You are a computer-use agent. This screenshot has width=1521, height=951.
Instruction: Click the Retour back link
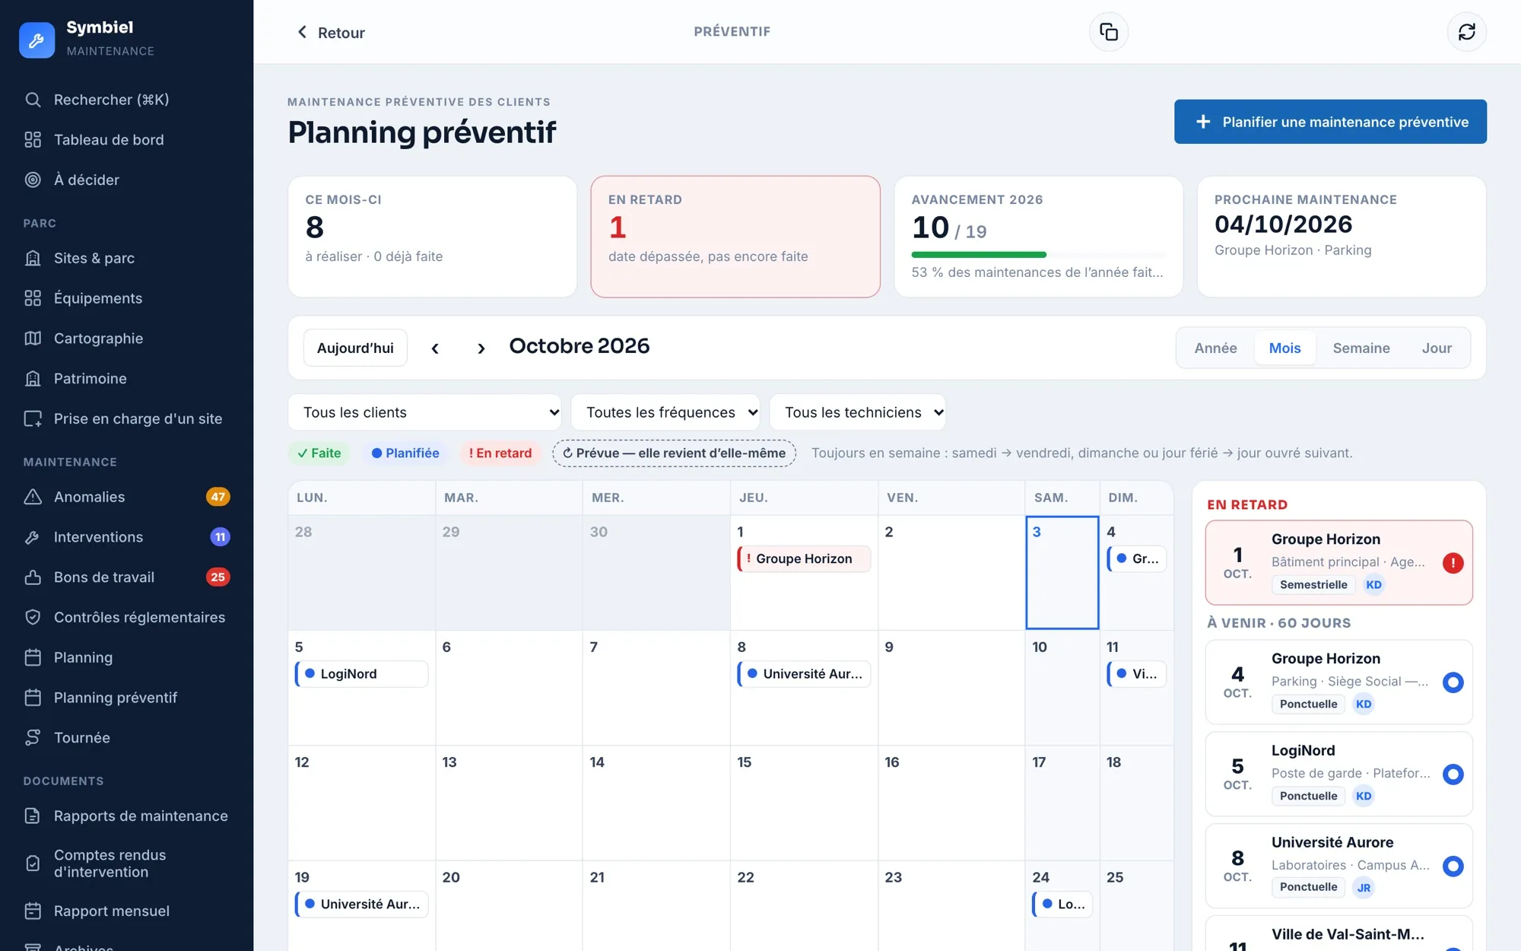point(330,33)
